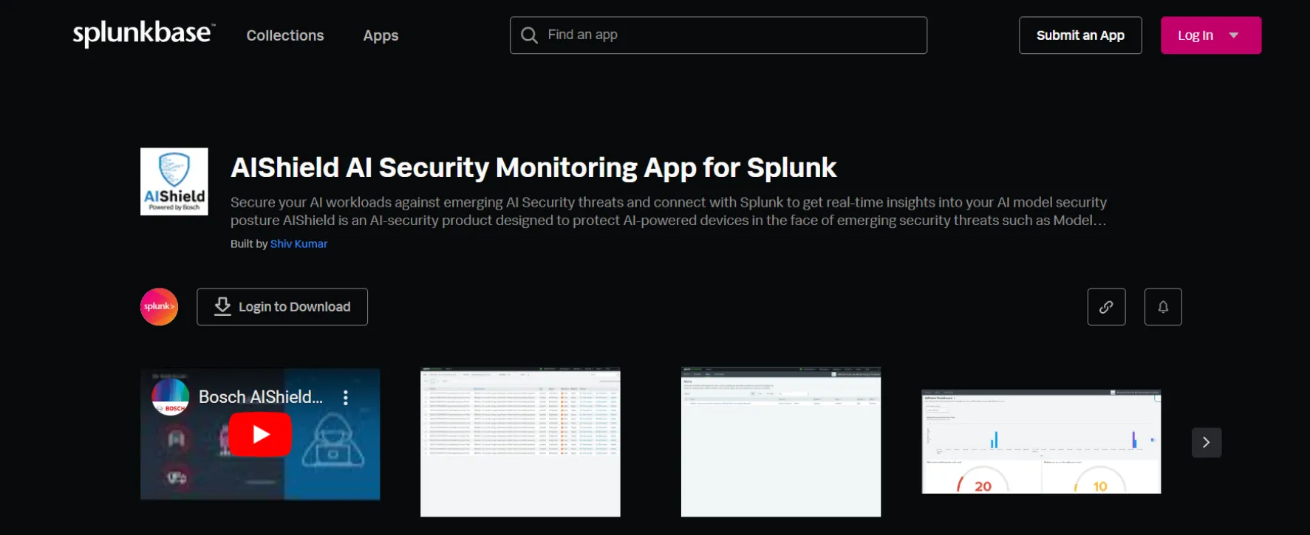Click description text starting 'Secure your AI workloads'
This screenshot has width=1310, height=535.
click(x=669, y=211)
